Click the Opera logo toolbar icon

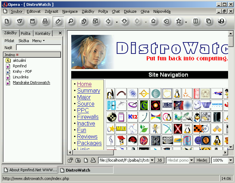pos(221,21)
